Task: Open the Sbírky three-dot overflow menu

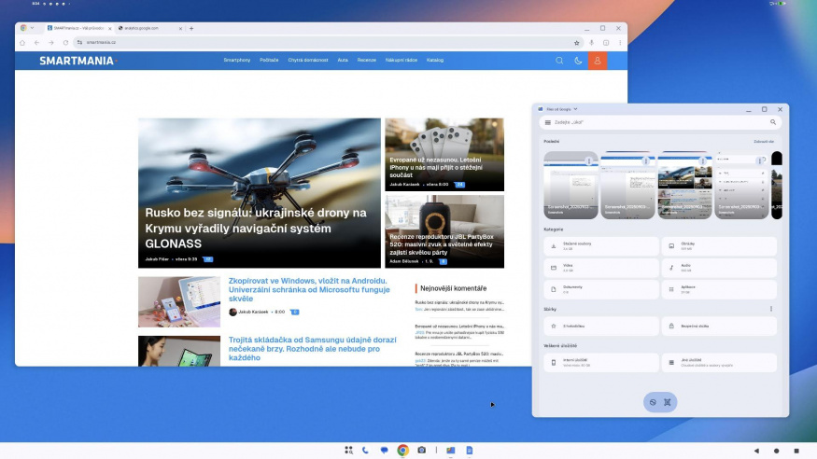Action: click(x=771, y=309)
